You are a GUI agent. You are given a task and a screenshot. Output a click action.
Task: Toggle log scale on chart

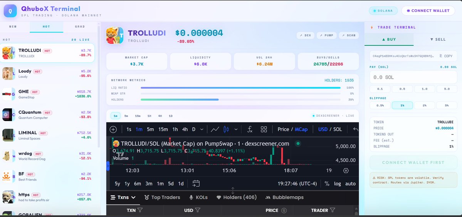click(x=338, y=184)
